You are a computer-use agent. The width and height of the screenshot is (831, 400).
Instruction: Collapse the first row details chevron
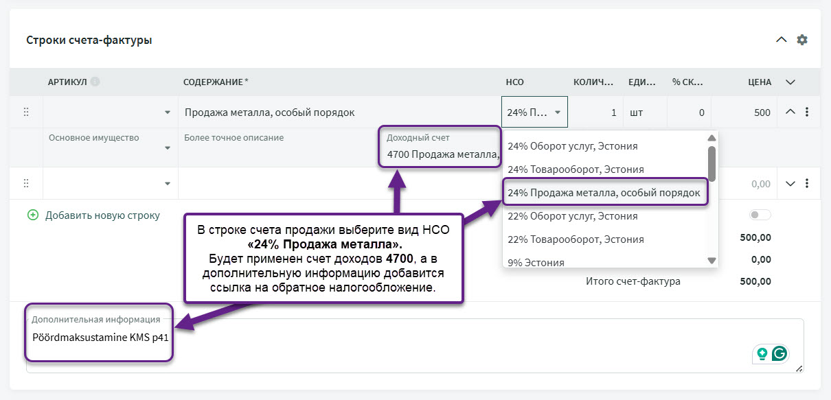tap(790, 113)
